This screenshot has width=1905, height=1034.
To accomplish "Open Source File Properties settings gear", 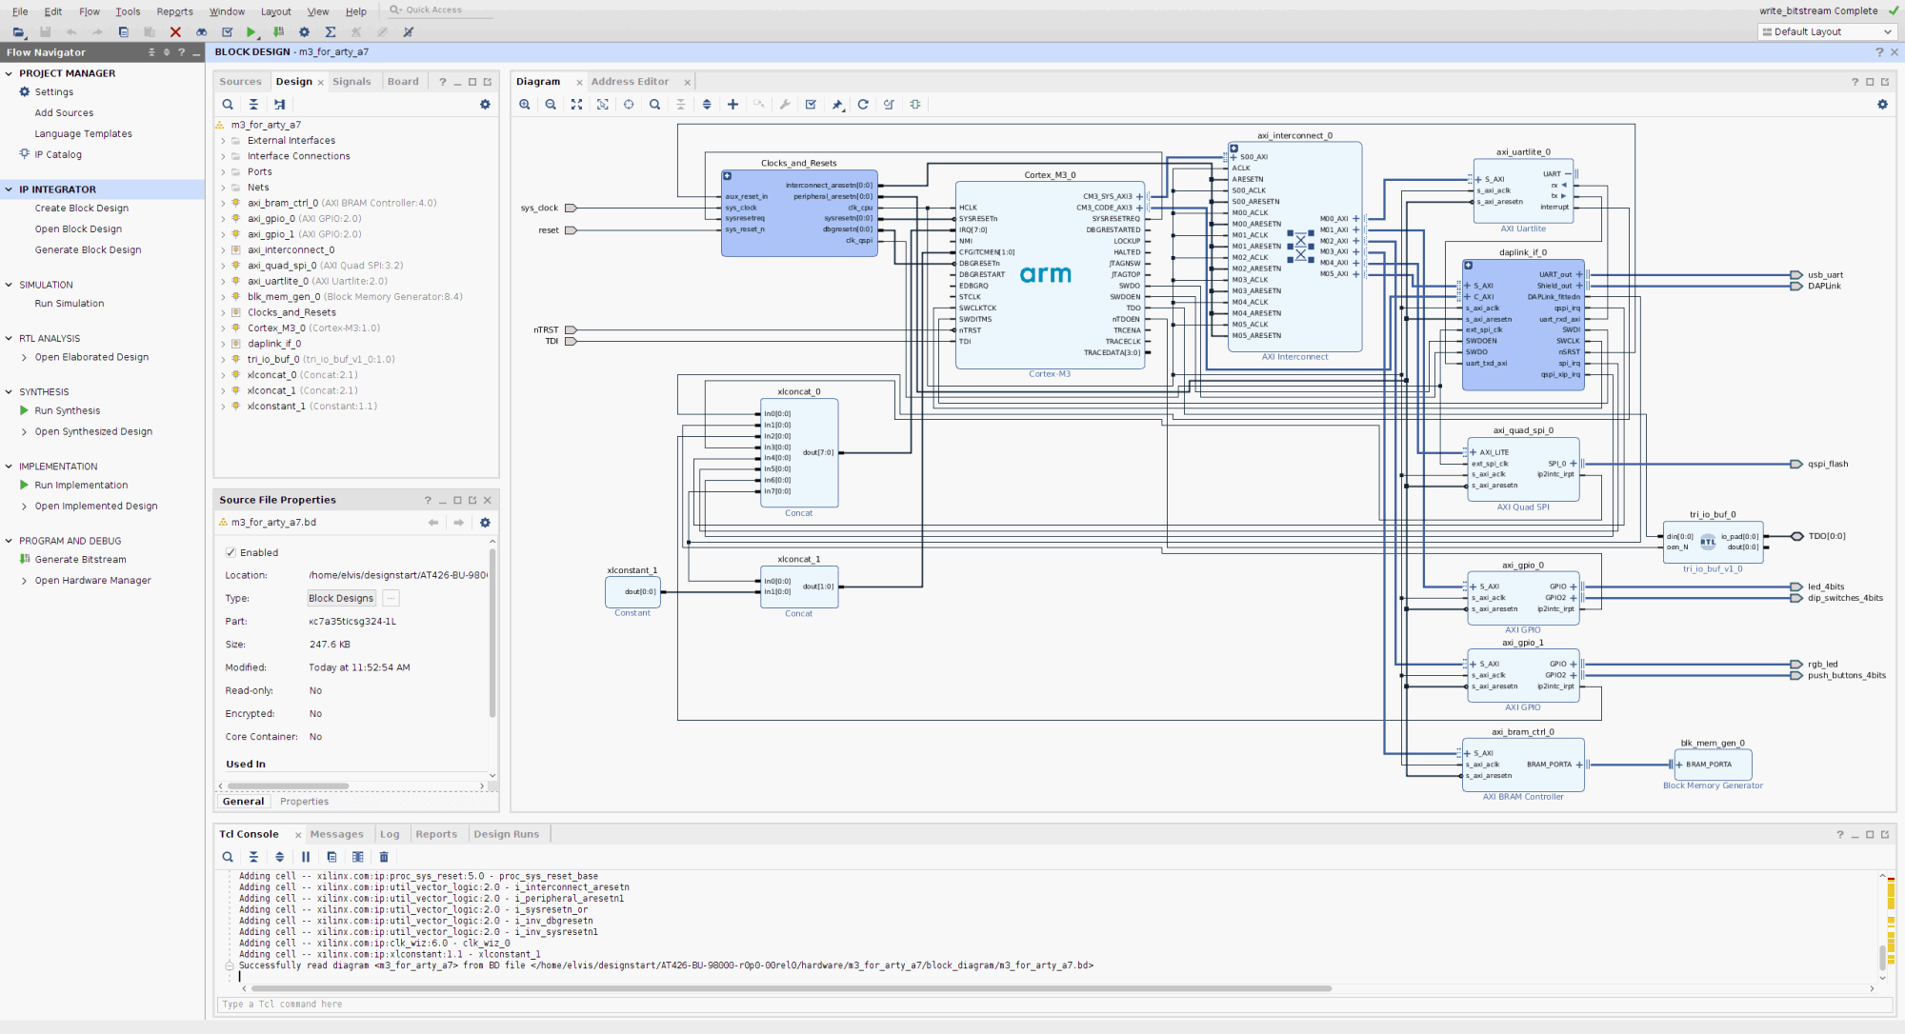I will [x=485, y=523].
